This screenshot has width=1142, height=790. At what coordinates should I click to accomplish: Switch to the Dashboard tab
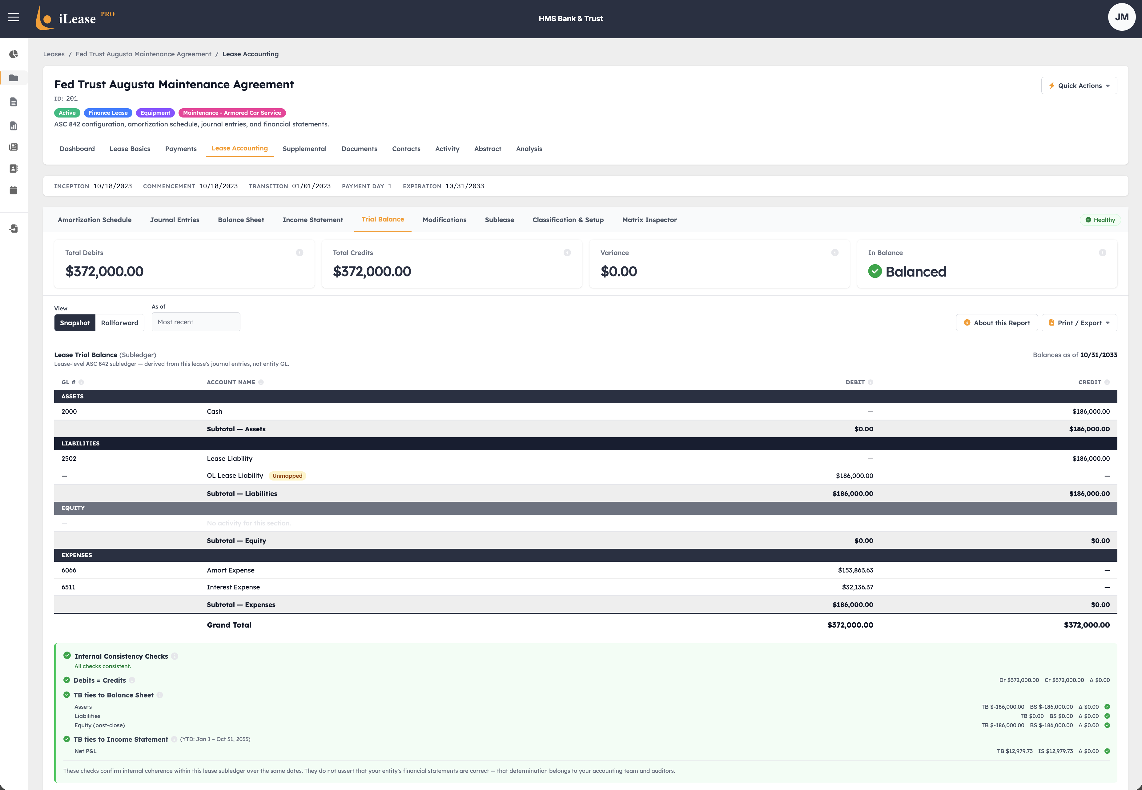click(x=77, y=149)
